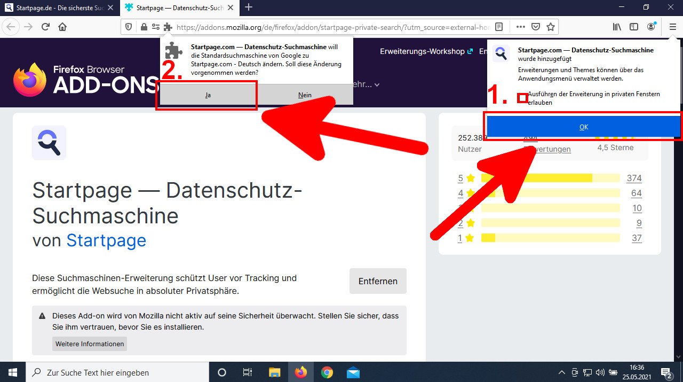The image size is (683, 382).
Task: Toggle reader view icon in address bar
Action: (x=499, y=27)
